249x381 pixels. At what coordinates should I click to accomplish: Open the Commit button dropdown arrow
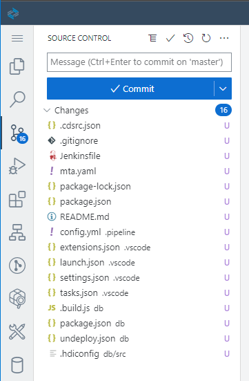click(223, 89)
